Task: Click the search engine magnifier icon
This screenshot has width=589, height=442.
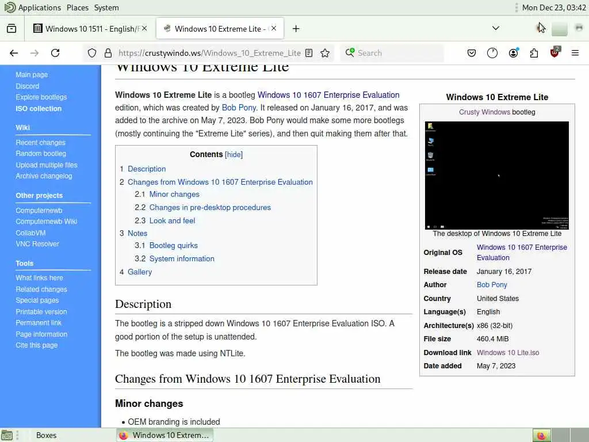Action: [350, 52]
